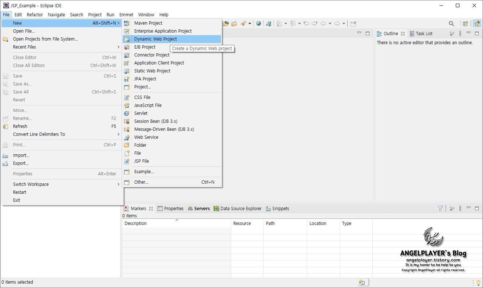Expand the Switch Workspace submenu
483x288 pixels.
click(x=62, y=184)
